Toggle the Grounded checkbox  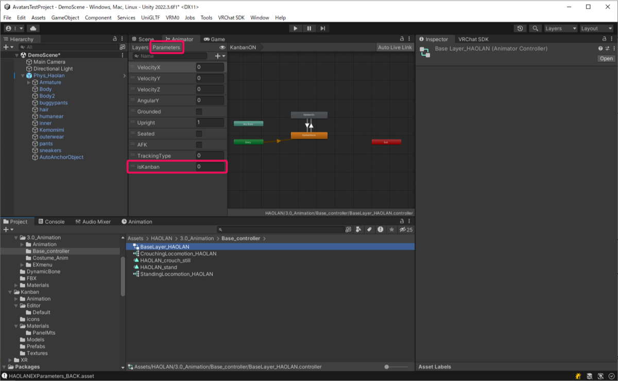point(199,112)
